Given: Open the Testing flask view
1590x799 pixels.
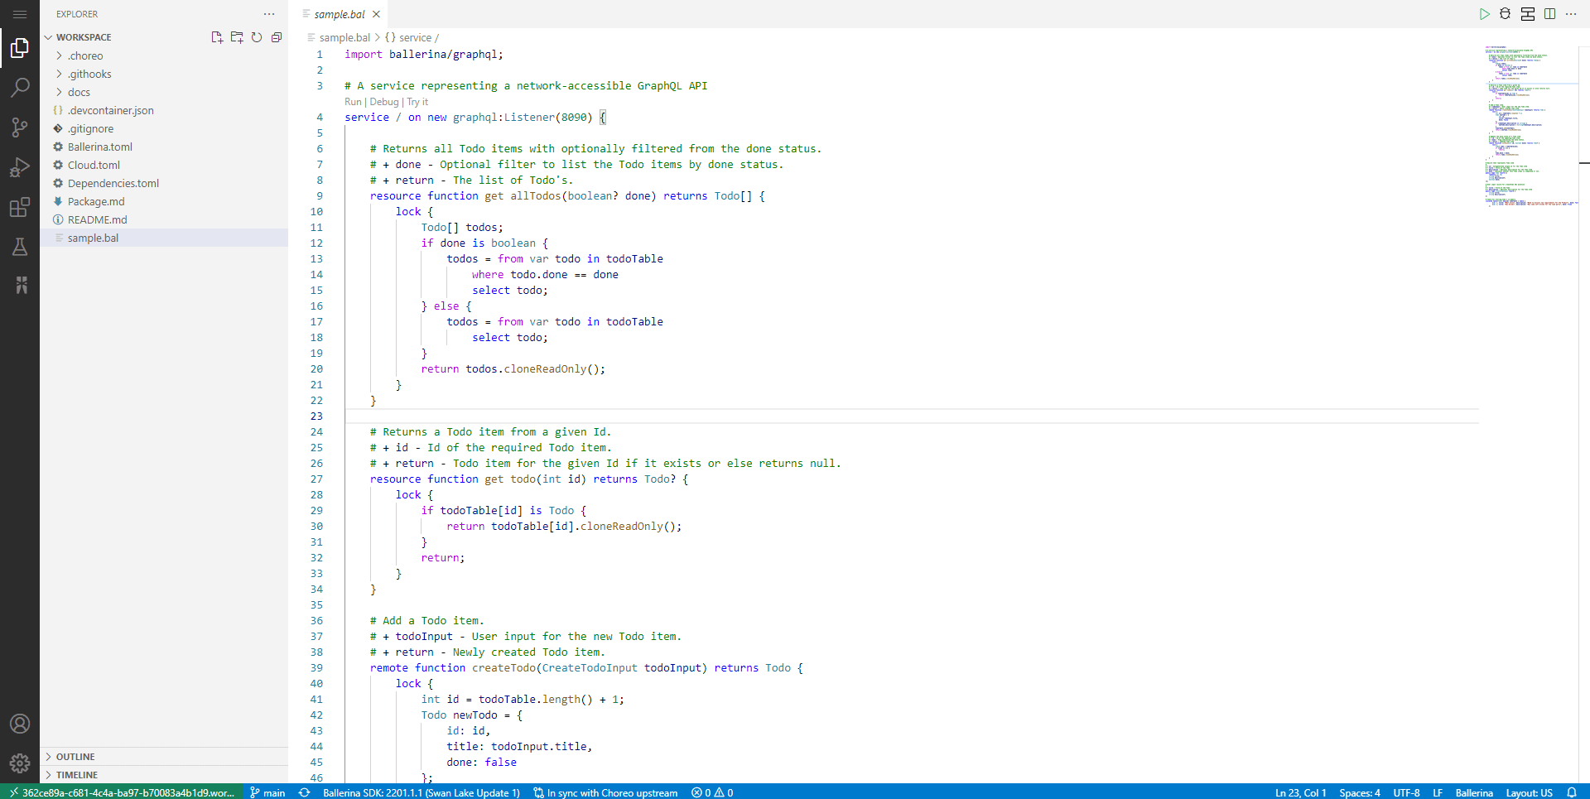Looking at the screenshot, I should (x=20, y=247).
